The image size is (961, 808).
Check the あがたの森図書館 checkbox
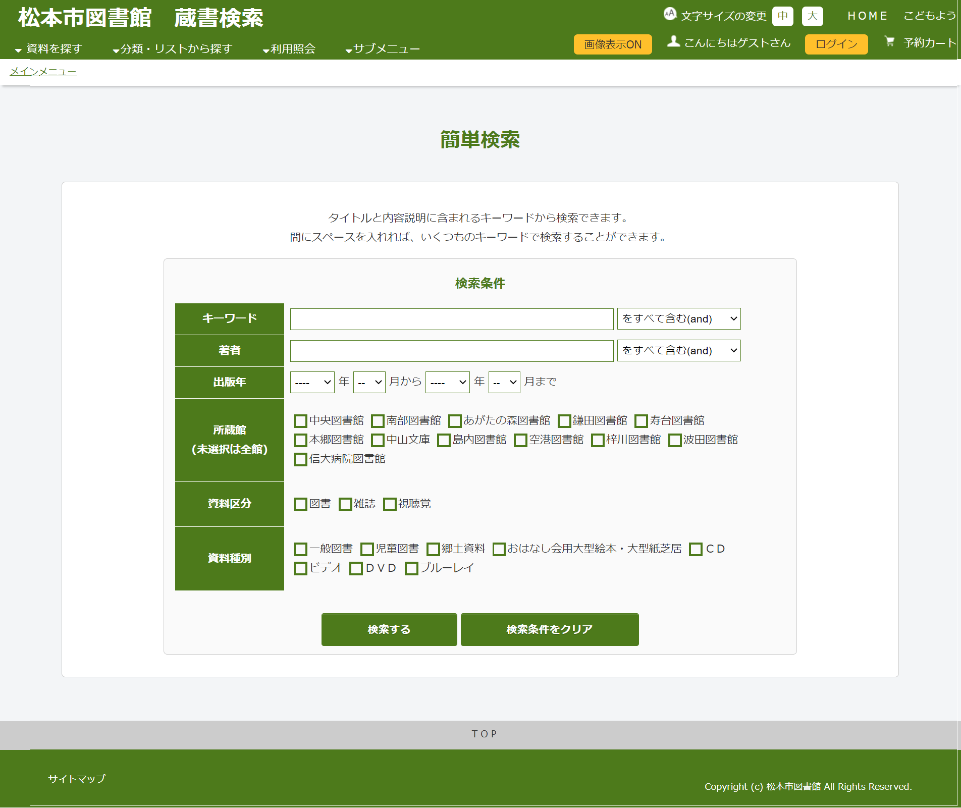[455, 421]
